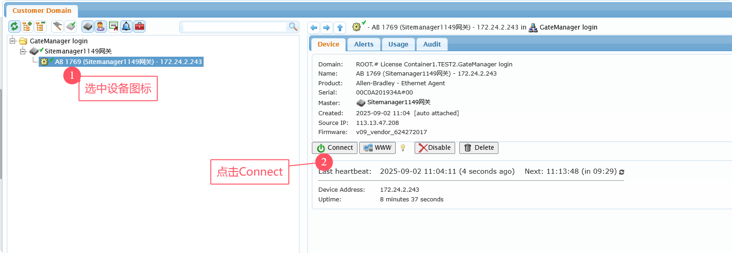
Task: Click the Disable button
Action: 435,148
